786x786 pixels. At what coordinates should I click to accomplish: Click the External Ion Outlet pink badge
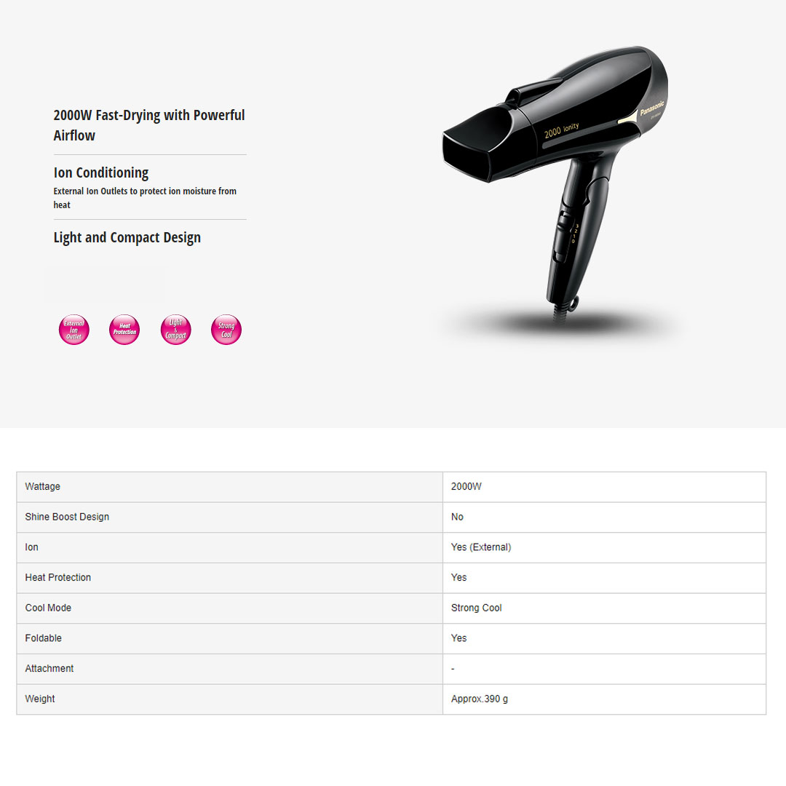74,330
